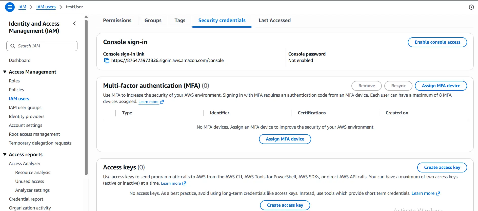Open Policies in the sidebar
The height and width of the screenshot is (211, 478).
16,90
